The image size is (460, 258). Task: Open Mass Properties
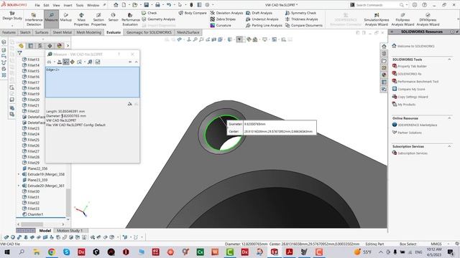[x=81, y=19]
